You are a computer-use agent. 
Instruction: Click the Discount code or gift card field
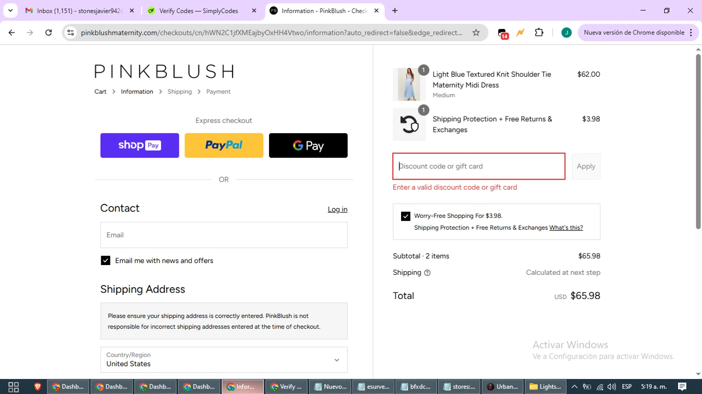[479, 166]
